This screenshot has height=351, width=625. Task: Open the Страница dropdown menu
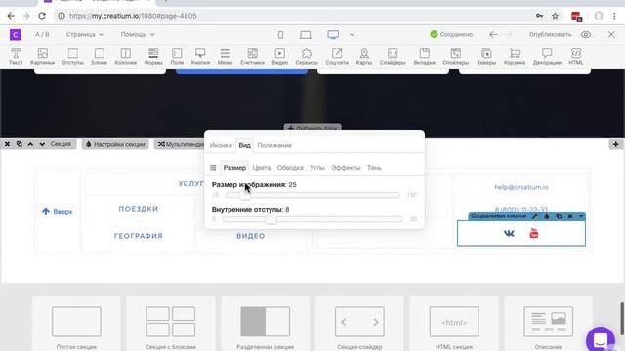(85, 35)
